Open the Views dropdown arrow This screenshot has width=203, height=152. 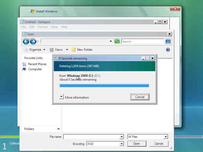coord(67,50)
